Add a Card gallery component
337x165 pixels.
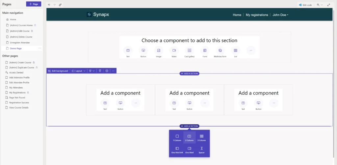click(x=189, y=52)
